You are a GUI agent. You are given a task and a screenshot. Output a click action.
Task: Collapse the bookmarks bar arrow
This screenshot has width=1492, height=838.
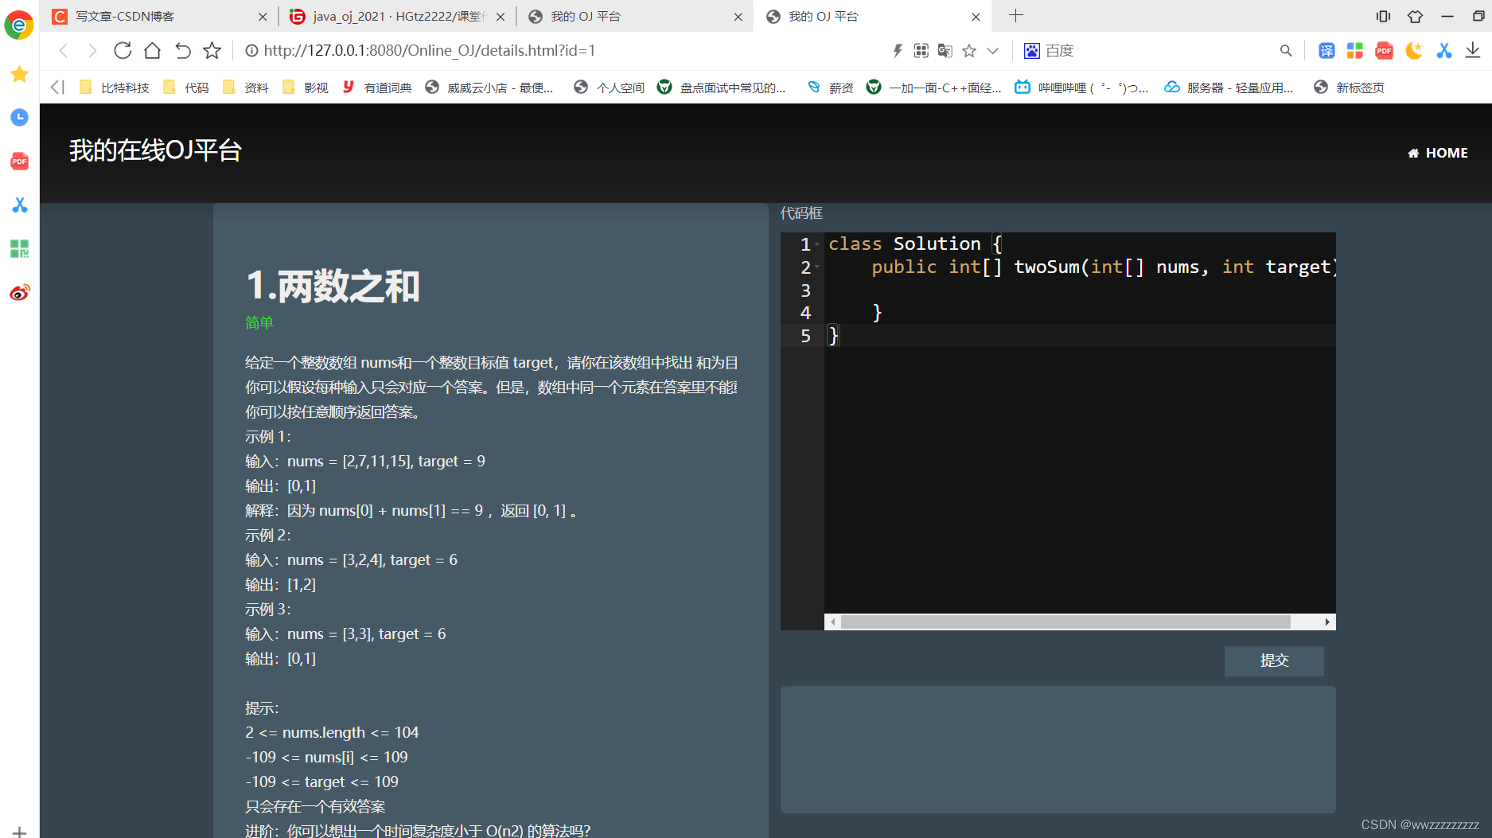[57, 87]
